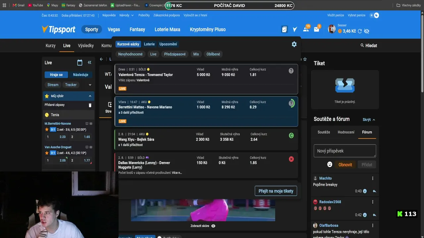Filter tickets by Nevyhodnocené
Screen dimensions: 424x238
pos(131,54)
